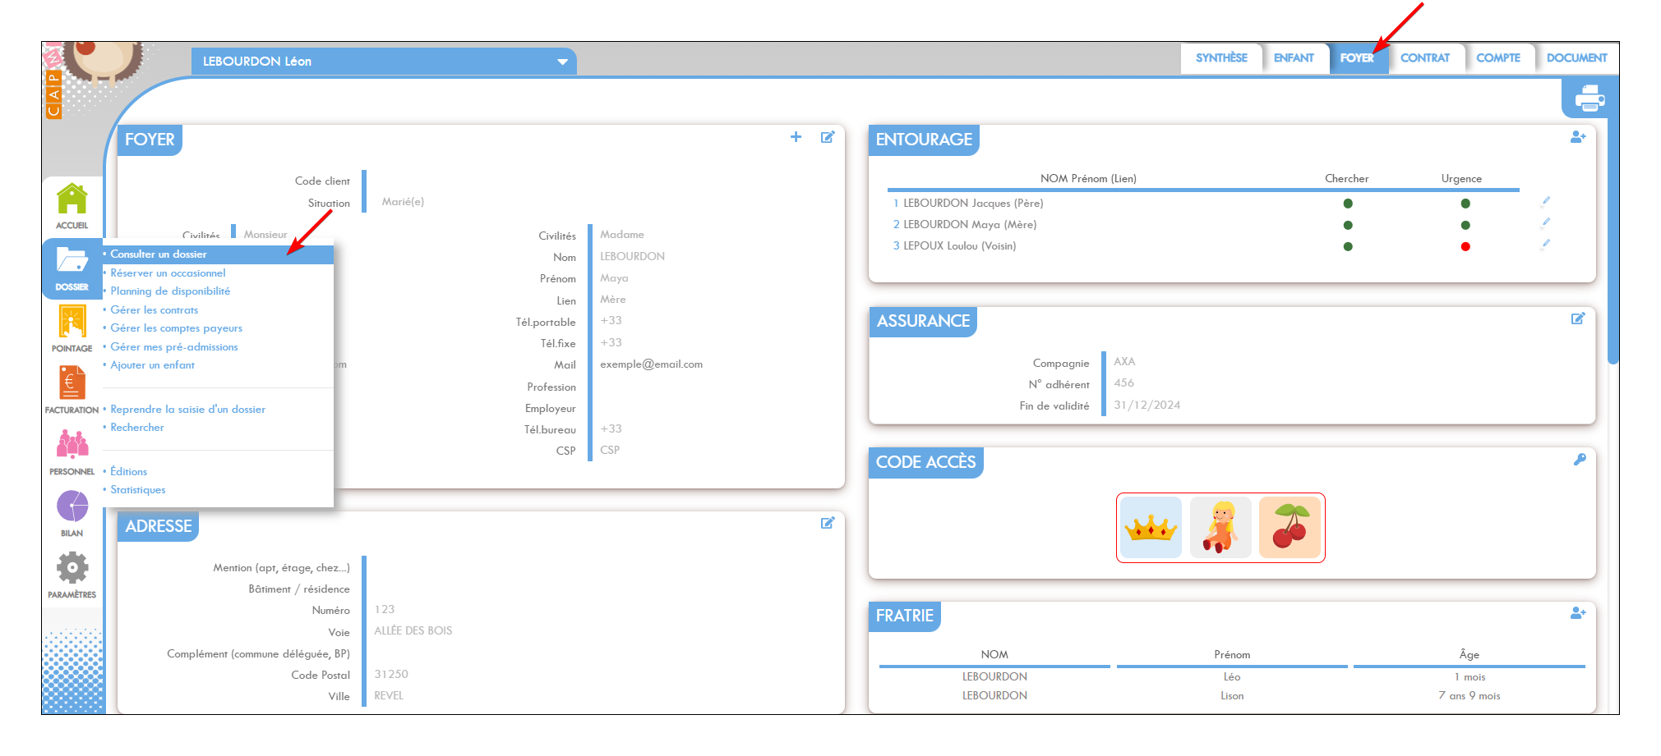The width and height of the screenshot is (1661, 756).
Task: Select the crown access code image
Action: pyautogui.click(x=1151, y=528)
